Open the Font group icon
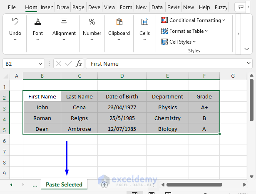The image size is (256, 194). 38,22
